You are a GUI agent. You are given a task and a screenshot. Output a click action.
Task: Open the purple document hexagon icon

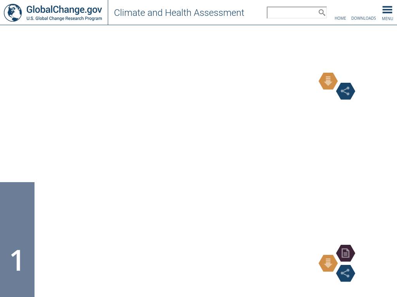click(345, 253)
